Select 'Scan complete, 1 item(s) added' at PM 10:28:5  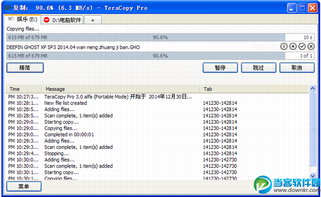158,116
